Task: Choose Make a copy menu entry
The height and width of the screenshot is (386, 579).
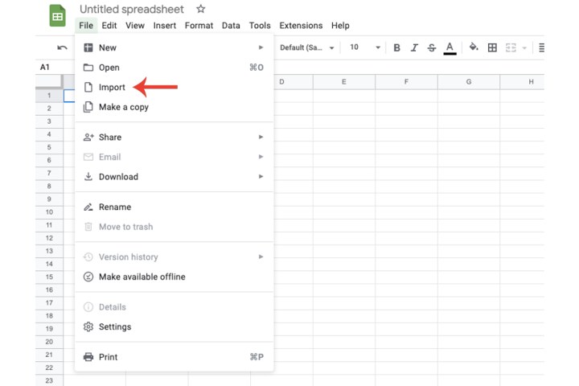Action: pyautogui.click(x=123, y=107)
